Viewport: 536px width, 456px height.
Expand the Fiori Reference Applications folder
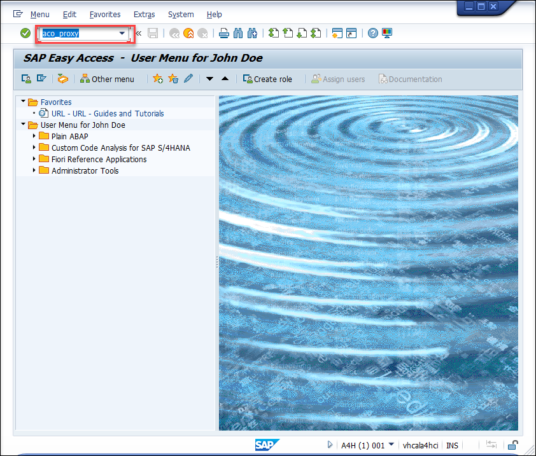34,159
